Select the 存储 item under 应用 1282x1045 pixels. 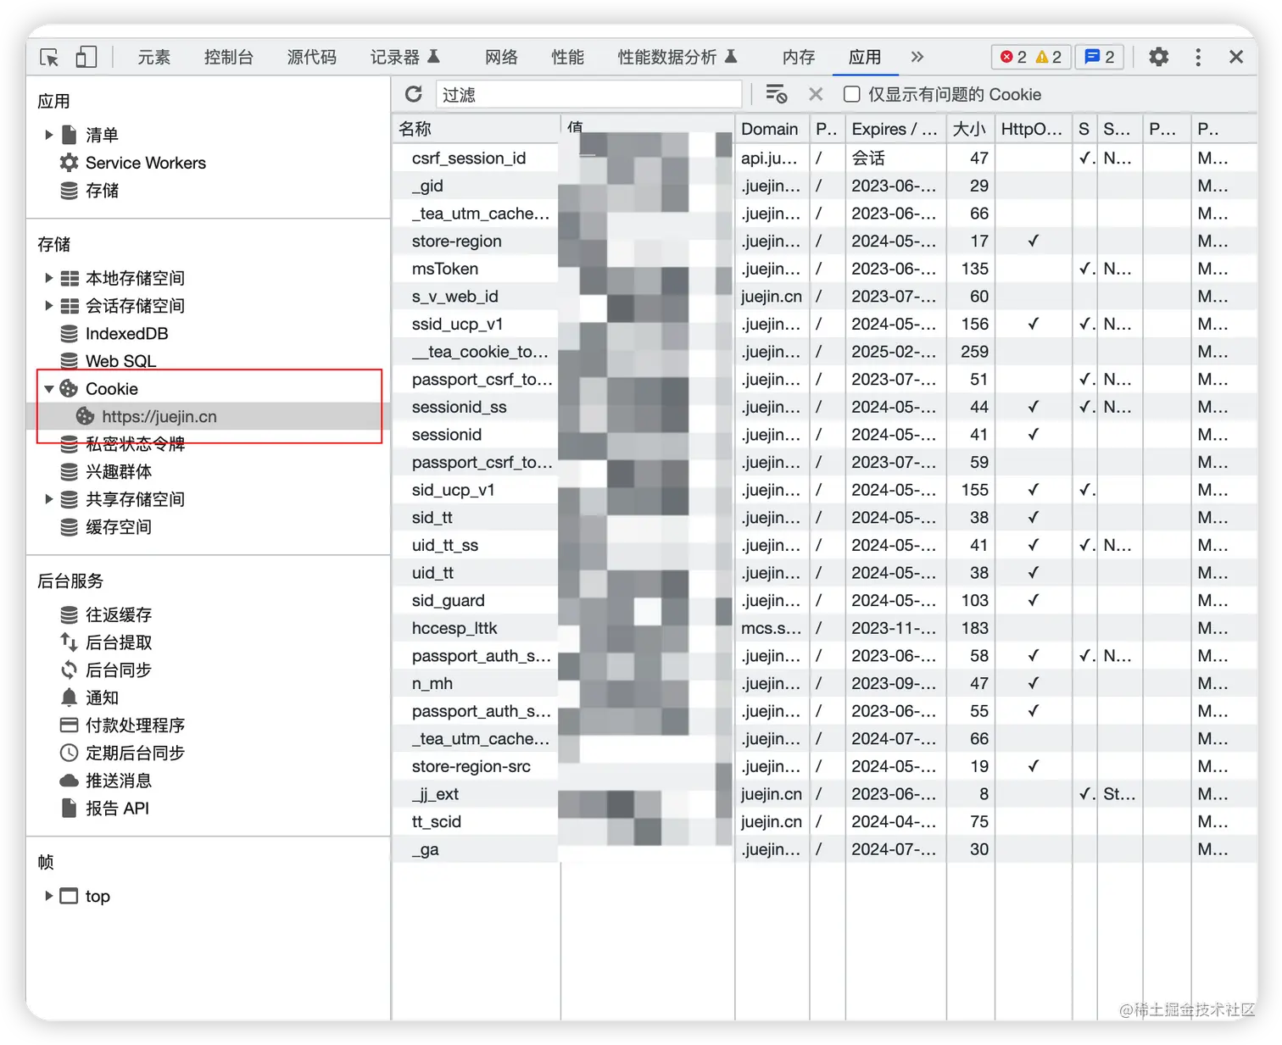(102, 191)
